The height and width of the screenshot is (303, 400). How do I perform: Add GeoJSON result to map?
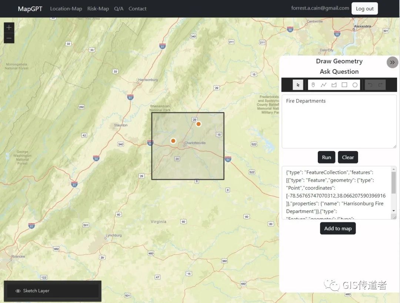pos(338,228)
